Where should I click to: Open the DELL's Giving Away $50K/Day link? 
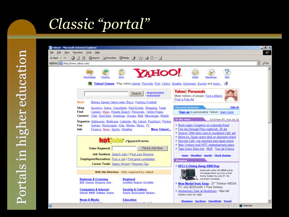pos(199,166)
